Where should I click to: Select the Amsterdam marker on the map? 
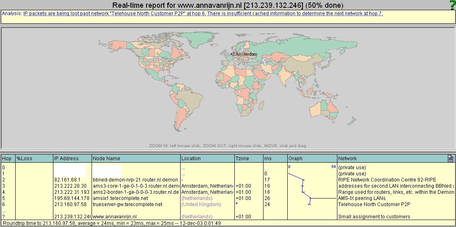click(231, 54)
